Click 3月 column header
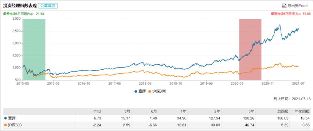This screenshot has width=313, height=131. pos(127,111)
